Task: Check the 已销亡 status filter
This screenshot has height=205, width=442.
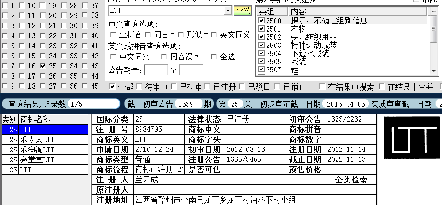Action: [x=278, y=87]
